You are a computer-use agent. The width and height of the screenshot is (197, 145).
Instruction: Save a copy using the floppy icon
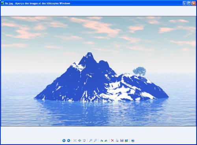click(122, 141)
